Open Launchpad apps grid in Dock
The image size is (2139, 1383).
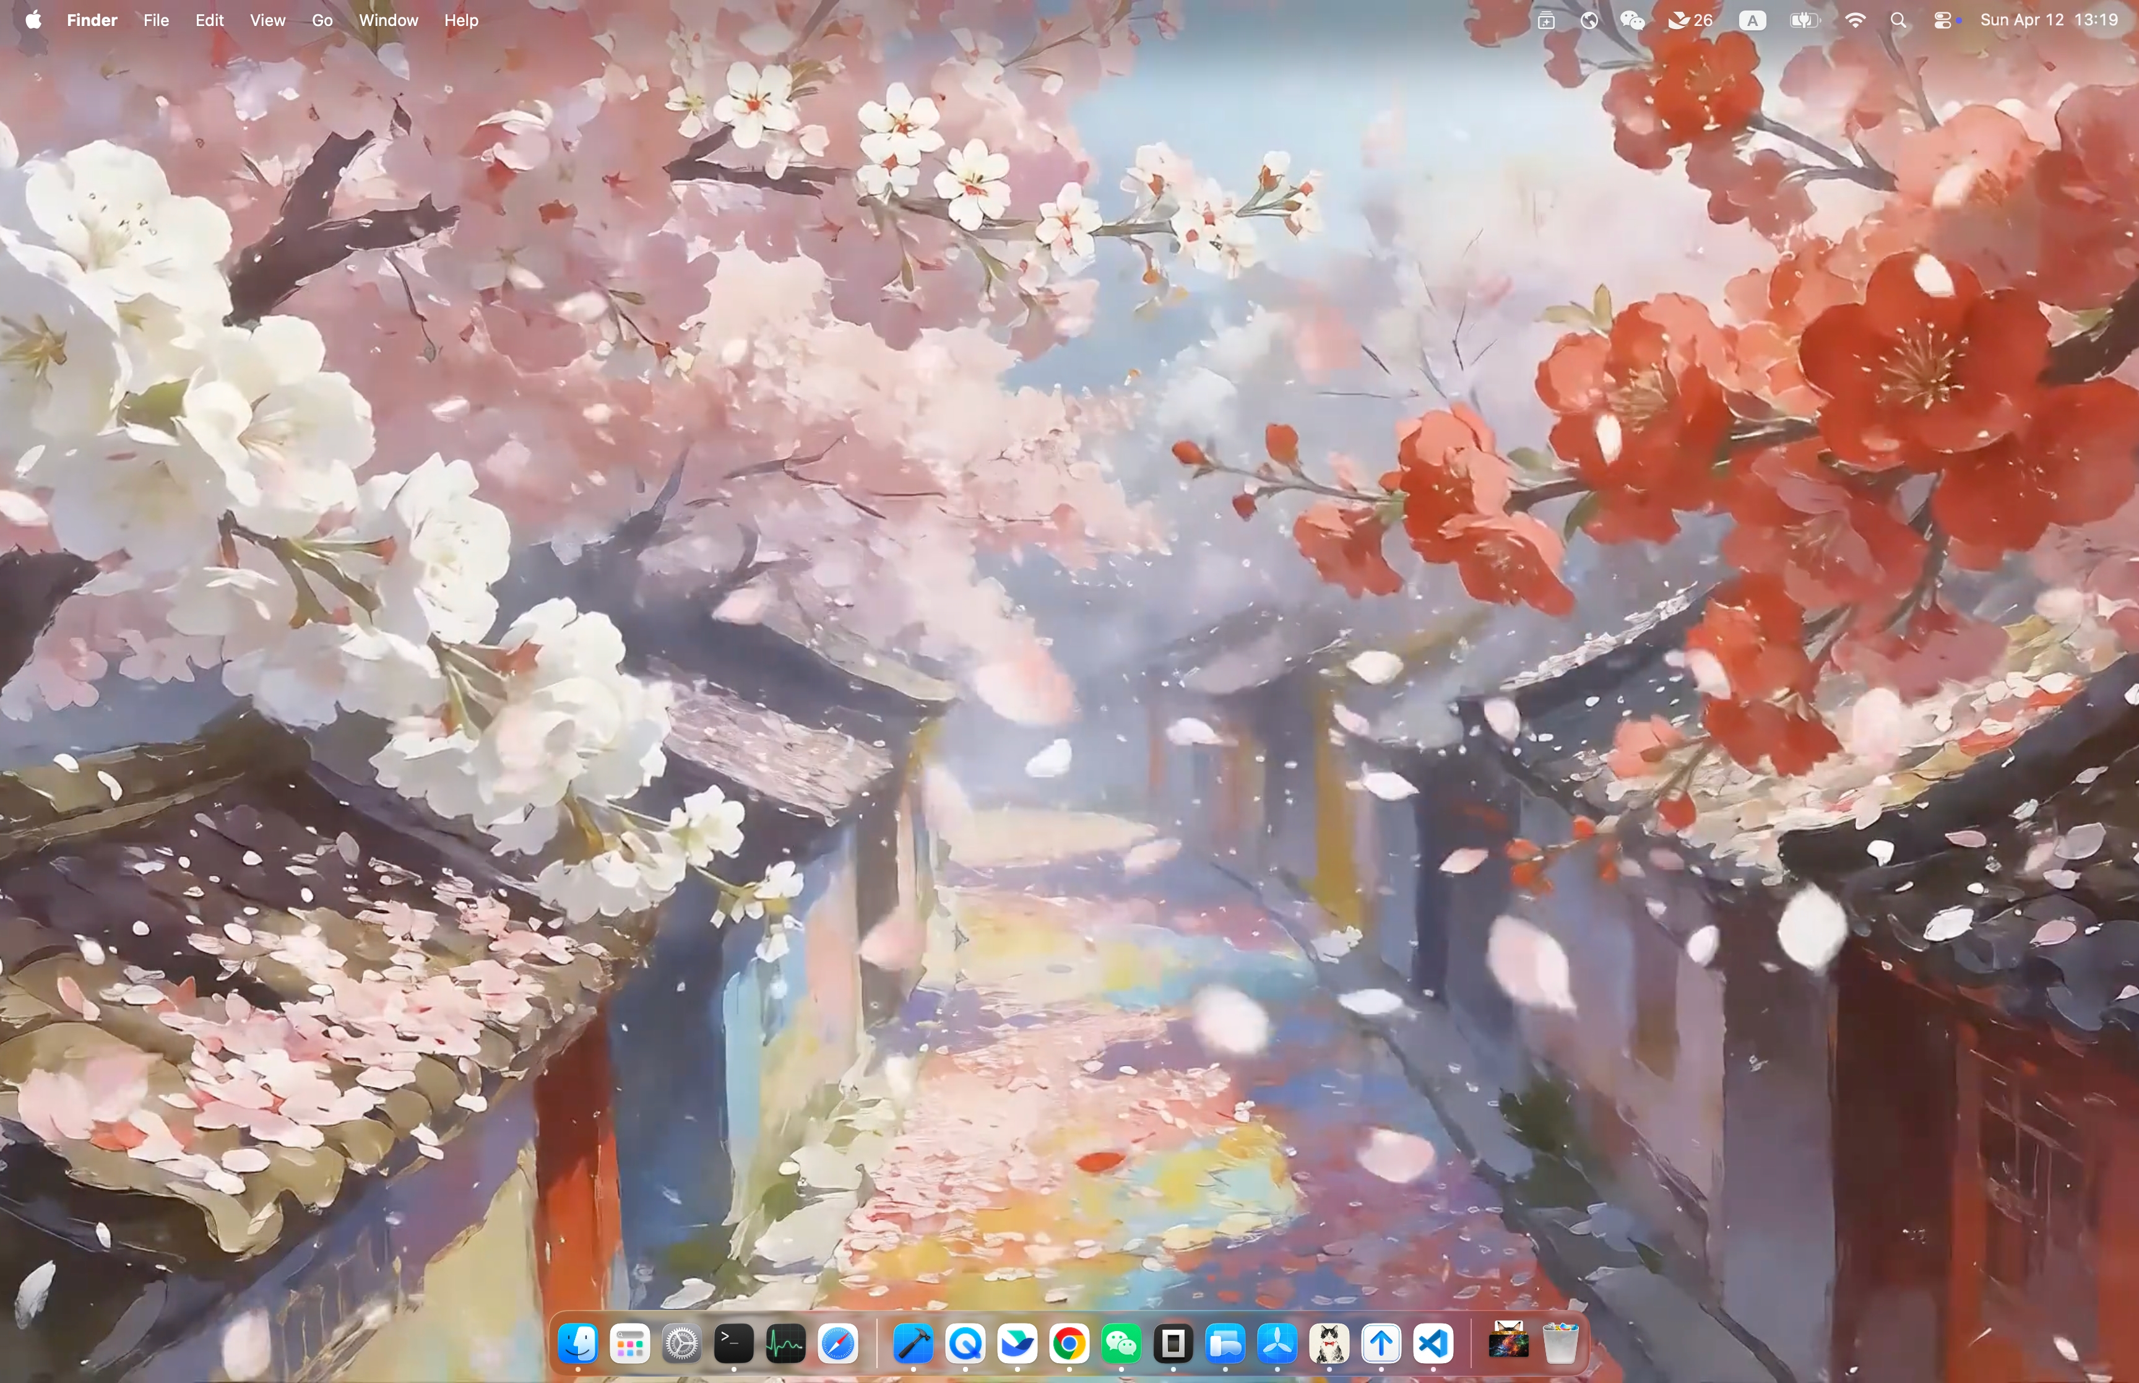[630, 1345]
